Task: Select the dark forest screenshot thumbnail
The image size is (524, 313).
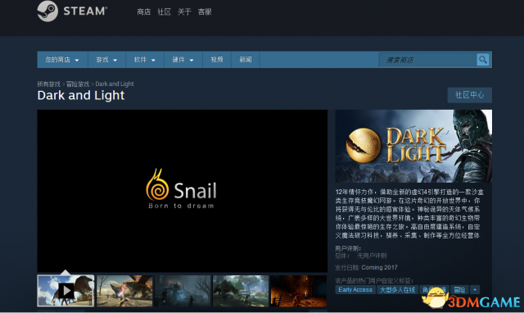Action: pos(183,291)
